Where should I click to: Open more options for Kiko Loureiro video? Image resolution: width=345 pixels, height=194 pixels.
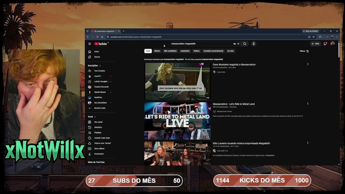308,143
